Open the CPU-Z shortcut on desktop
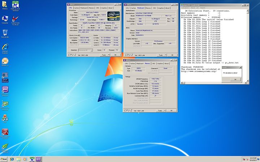Screen dimensions: 260x162 tap(5, 91)
